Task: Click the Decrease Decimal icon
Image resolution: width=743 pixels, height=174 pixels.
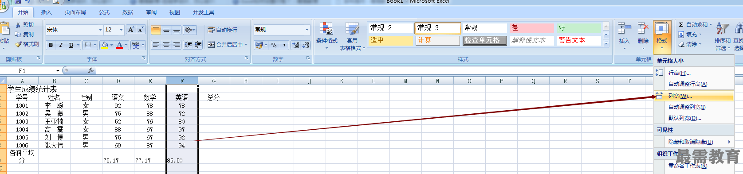Action: tap(306, 45)
